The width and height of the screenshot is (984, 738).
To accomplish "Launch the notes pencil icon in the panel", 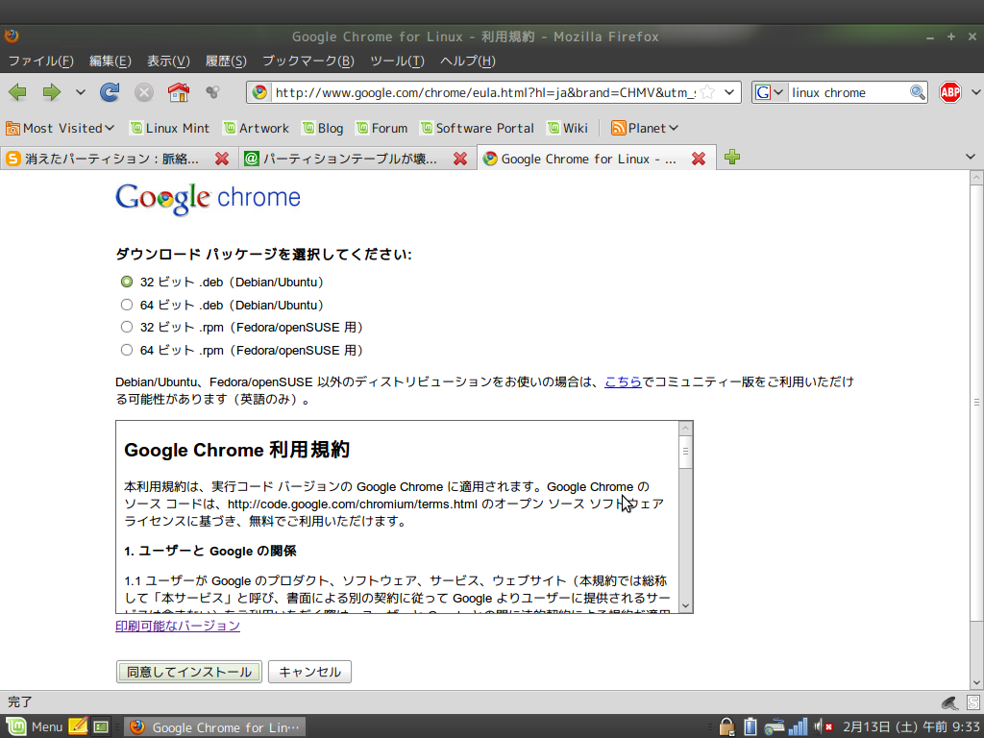I will (x=78, y=726).
